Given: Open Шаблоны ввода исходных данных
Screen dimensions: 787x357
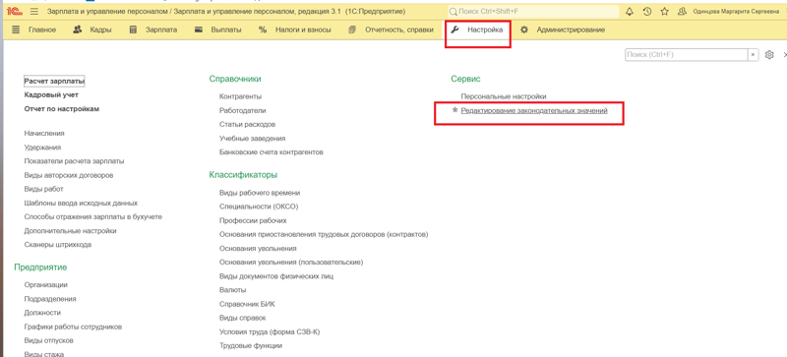Looking at the screenshot, I should click(x=81, y=203).
